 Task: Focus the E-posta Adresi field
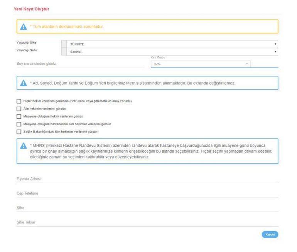[146, 178]
